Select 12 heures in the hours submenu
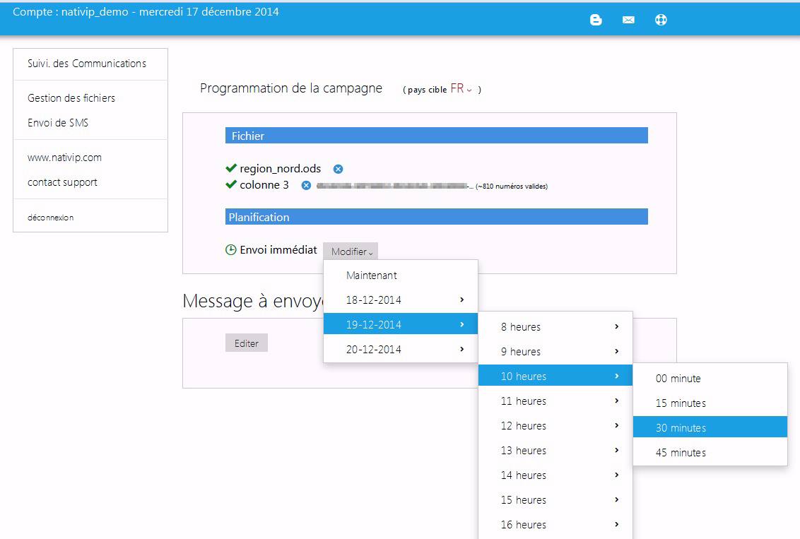The width and height of the screenshot is (800, 539). [x=555, y=426]
